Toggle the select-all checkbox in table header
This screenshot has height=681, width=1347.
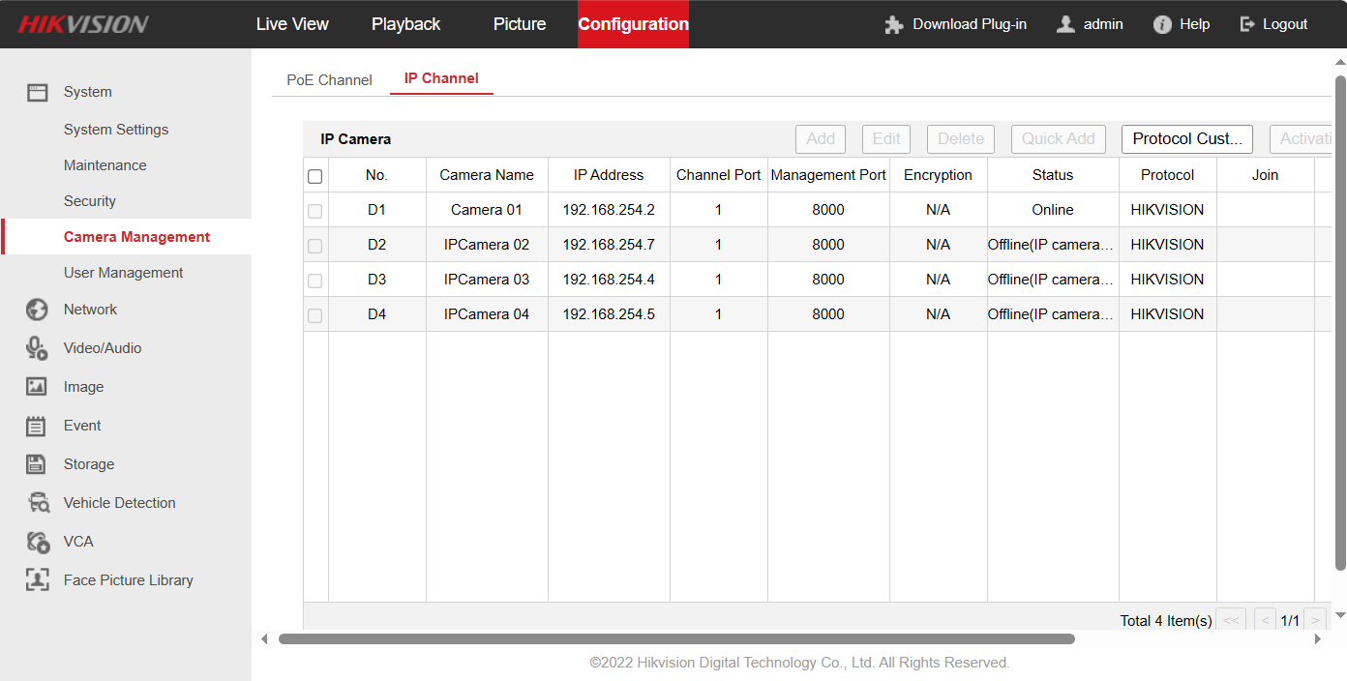[x=314, y=176]
